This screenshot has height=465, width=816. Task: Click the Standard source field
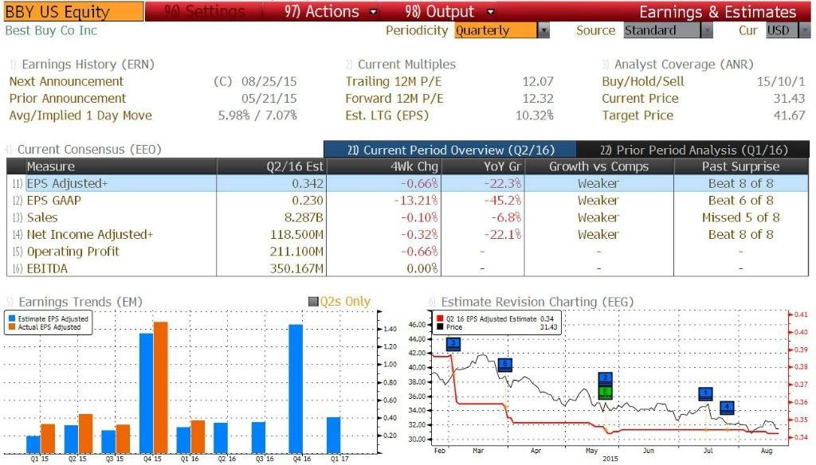(x=662, y=31)
